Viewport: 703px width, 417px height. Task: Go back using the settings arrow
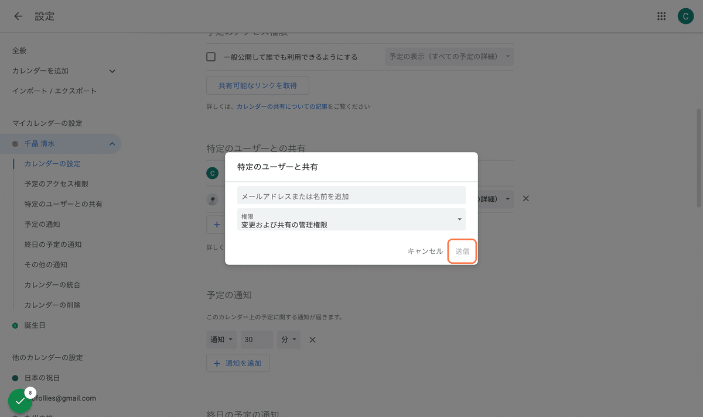click(x=18, y=16)
